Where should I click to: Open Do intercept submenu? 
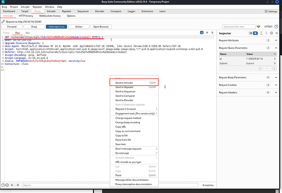click(x=134, y=153)
